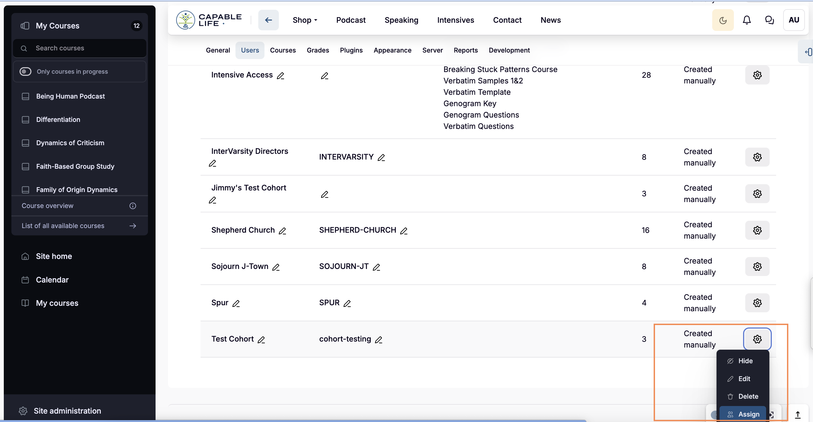Expand the Shop dropdown menu
813x422 pixels.
(305, 20)
